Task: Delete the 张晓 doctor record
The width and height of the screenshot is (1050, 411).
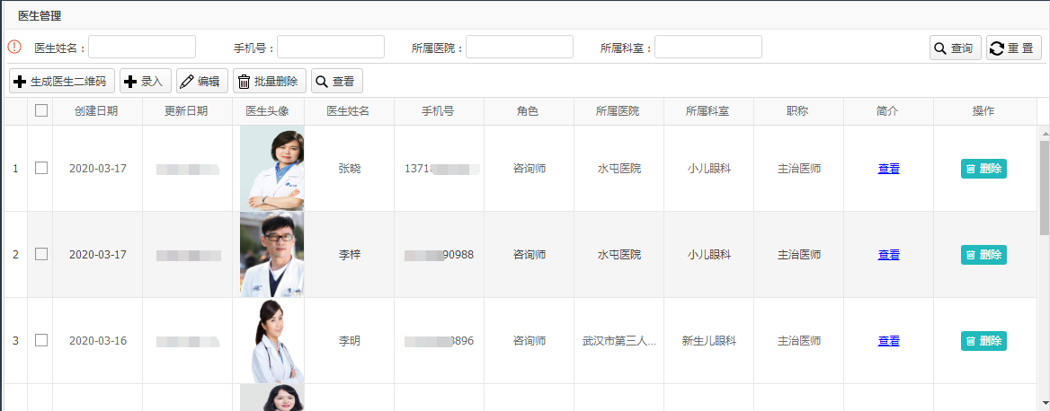Action: [x=983, y=169]
